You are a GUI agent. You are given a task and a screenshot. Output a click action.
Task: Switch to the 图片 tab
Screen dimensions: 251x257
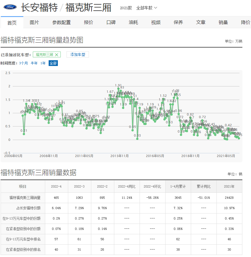coord(34,22)
